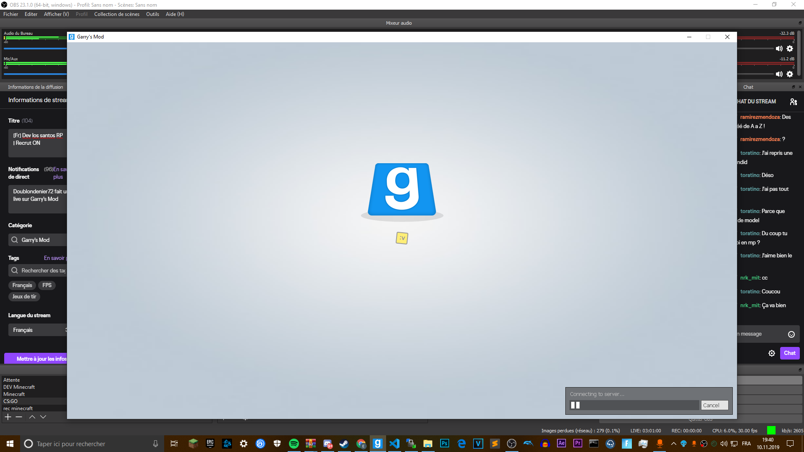
Task: Open Task View from taskbar
Action: [x=174, y=444]
